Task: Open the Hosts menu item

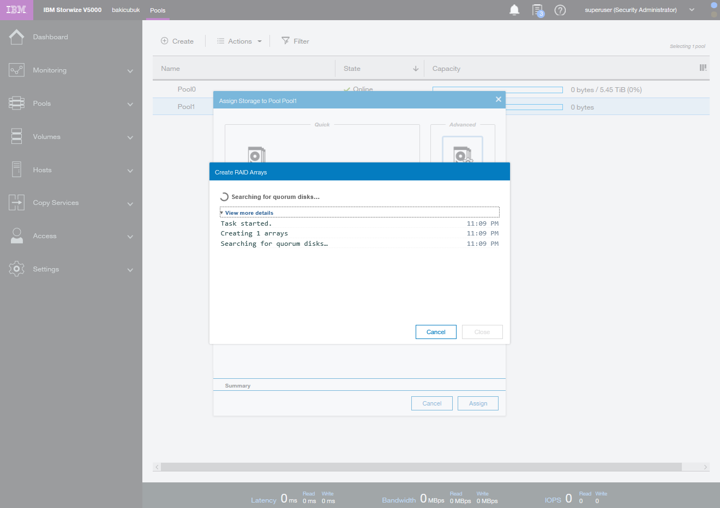Action: (42, 170)
